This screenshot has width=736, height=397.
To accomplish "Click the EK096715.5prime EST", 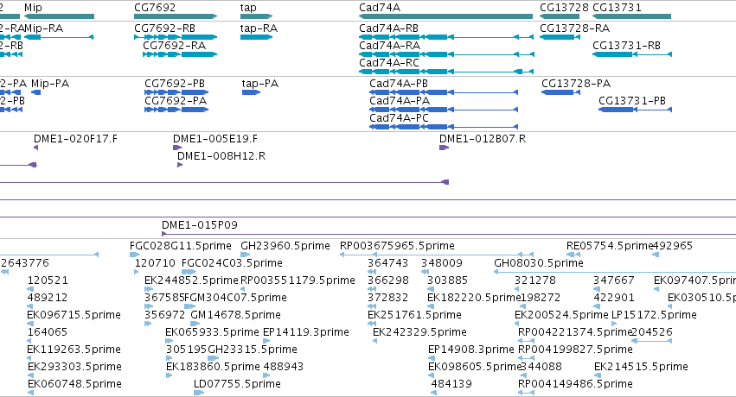I will 30,324.
